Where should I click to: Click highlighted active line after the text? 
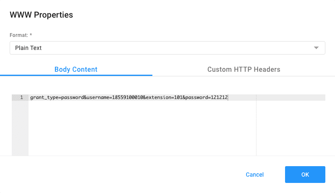(x=241, y=97)
